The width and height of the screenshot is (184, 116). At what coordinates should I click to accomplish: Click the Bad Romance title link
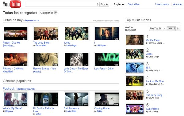(71, 108)
